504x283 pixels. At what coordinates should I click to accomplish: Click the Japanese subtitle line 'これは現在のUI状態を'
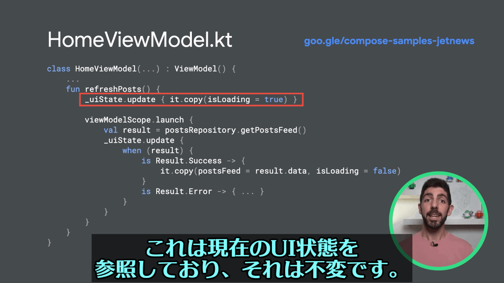252,248
